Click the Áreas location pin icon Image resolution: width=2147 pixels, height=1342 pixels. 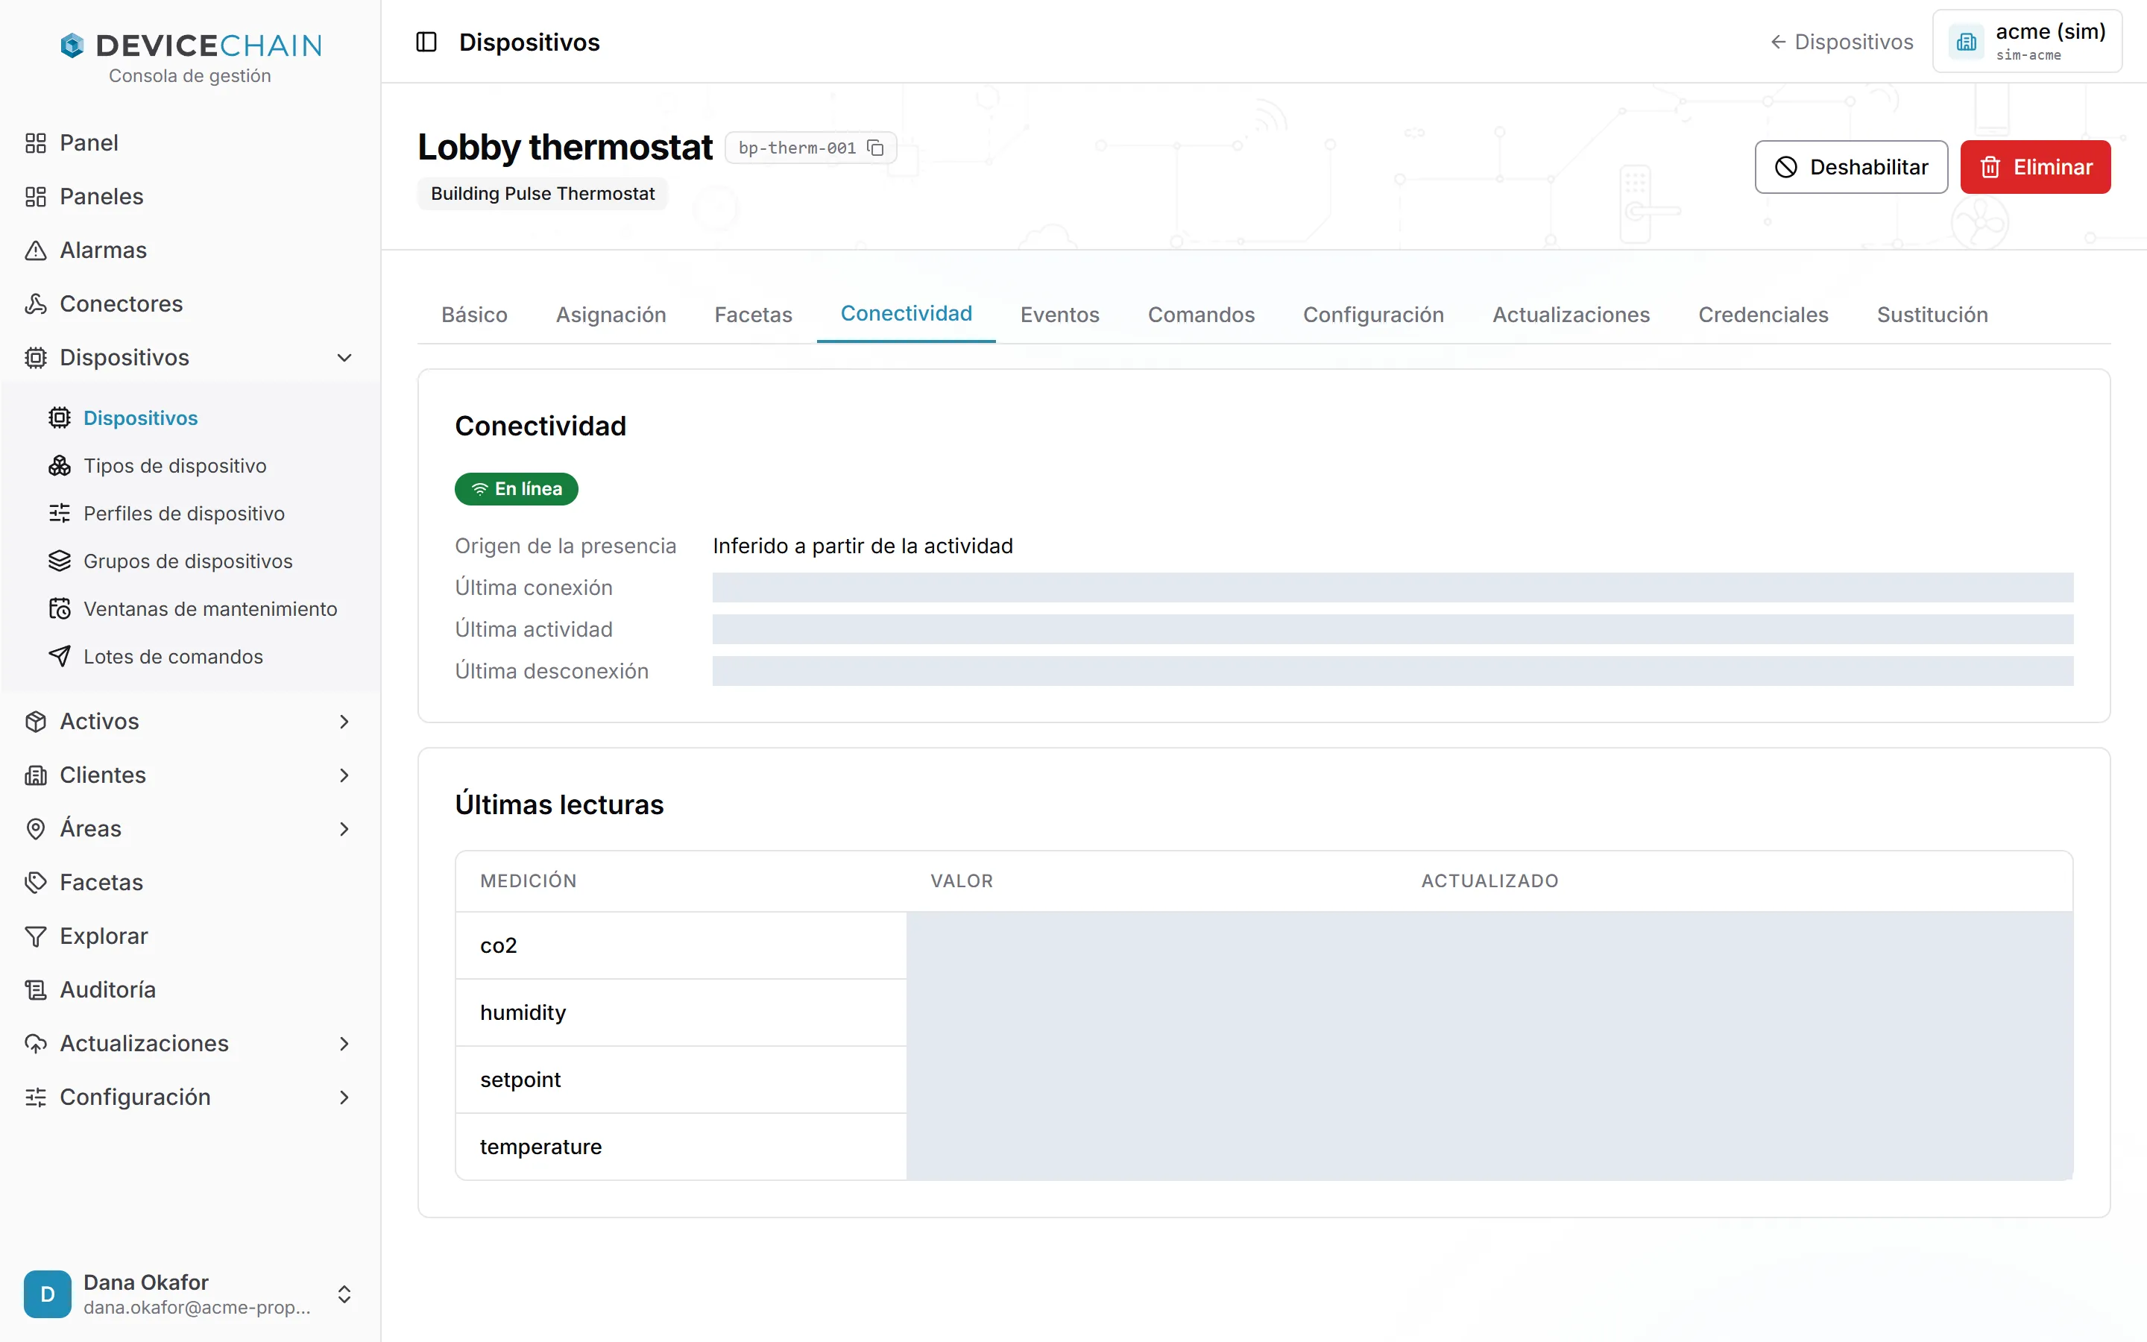click(x=36, y=829)
